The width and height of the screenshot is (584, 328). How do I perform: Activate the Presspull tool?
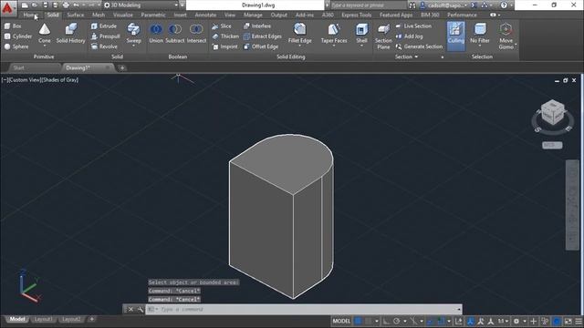pyautogui.click(x=106, y=36)
